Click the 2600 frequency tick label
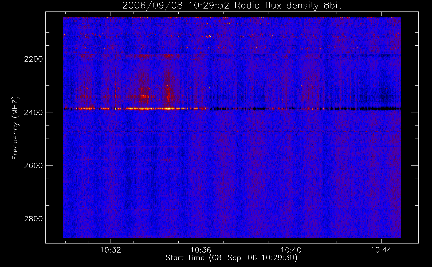The height and width of the screenshot is (267, 432). 33,166
